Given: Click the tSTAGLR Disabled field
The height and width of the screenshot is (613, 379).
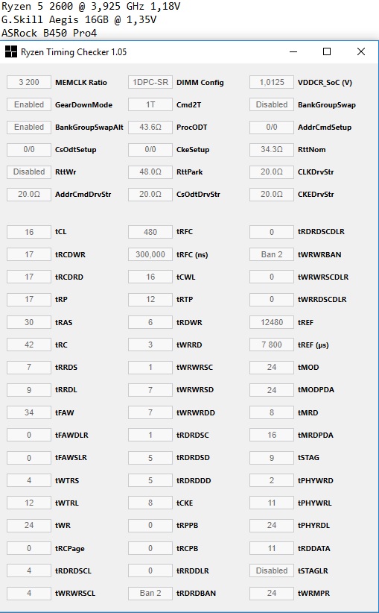Looking at the screenshot, I should tap(272, 570).
